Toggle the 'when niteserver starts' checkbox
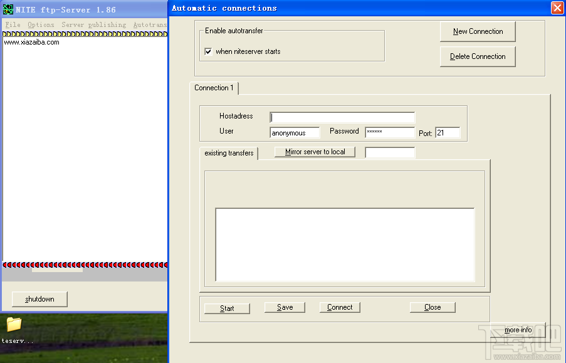566x363 pixels. (x=209, y=51)
